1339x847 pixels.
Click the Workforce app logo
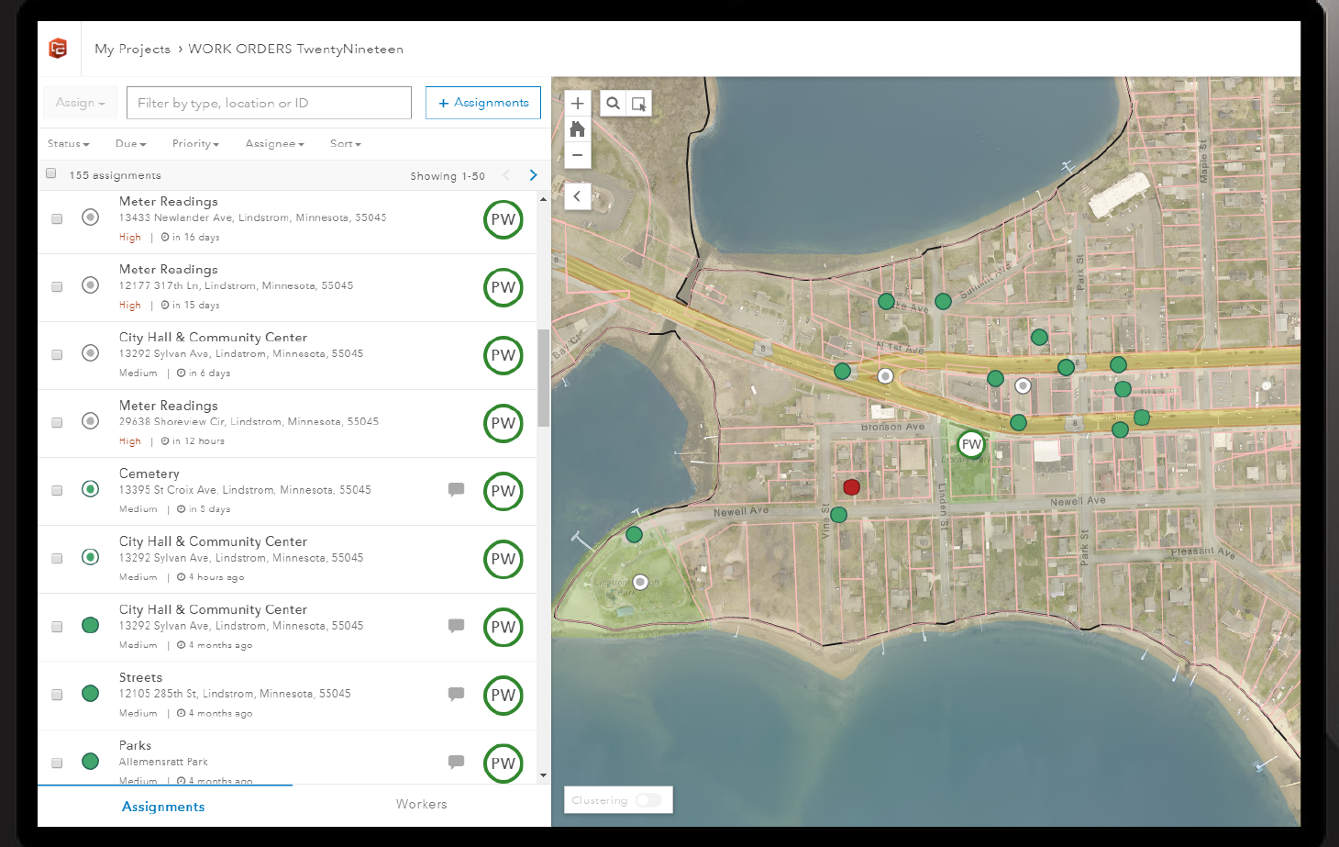pos(58,48)
